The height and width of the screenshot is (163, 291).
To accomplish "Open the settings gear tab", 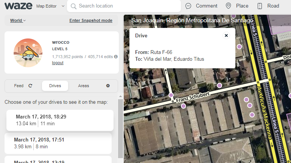I will 108,86.
